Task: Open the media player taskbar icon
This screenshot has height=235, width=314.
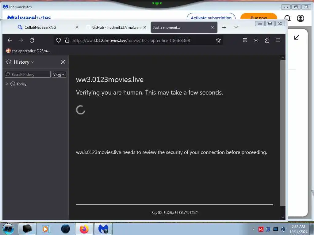Action: tap(45, 229)
